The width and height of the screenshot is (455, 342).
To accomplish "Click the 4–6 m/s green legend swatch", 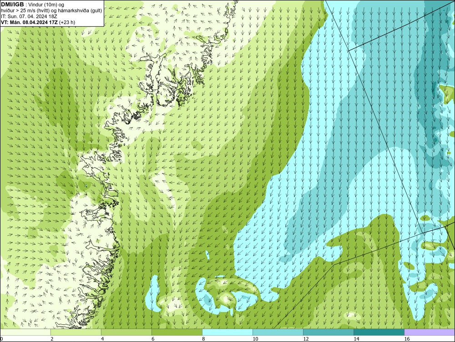I will coord(126,332).
